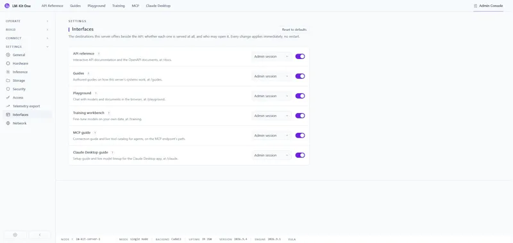Click help icon next to MCP guide
The height and width of the screenshot is (243, 513).
[x=95, y=133]
